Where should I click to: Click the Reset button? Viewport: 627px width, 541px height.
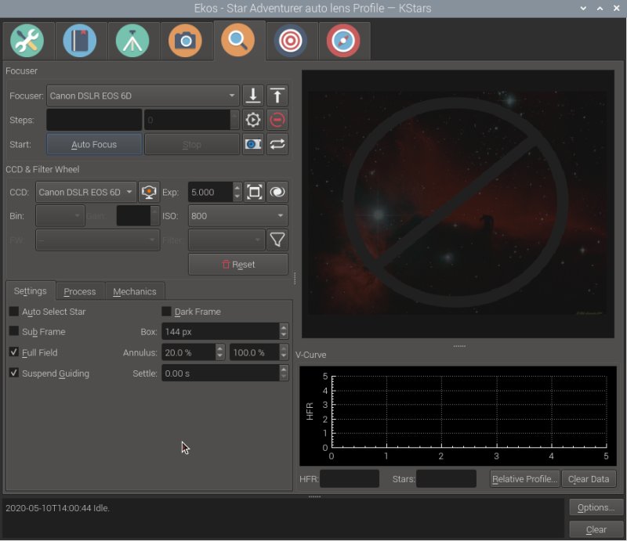(238, 265)
